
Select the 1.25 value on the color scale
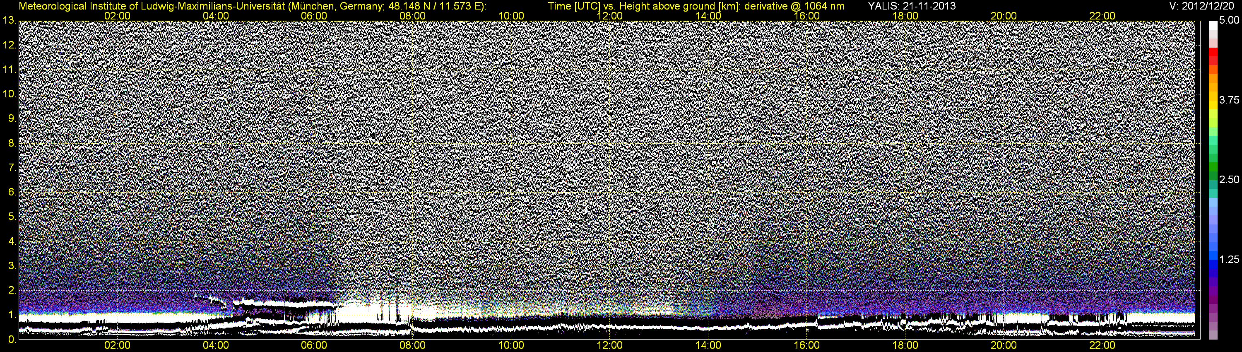1229,259
